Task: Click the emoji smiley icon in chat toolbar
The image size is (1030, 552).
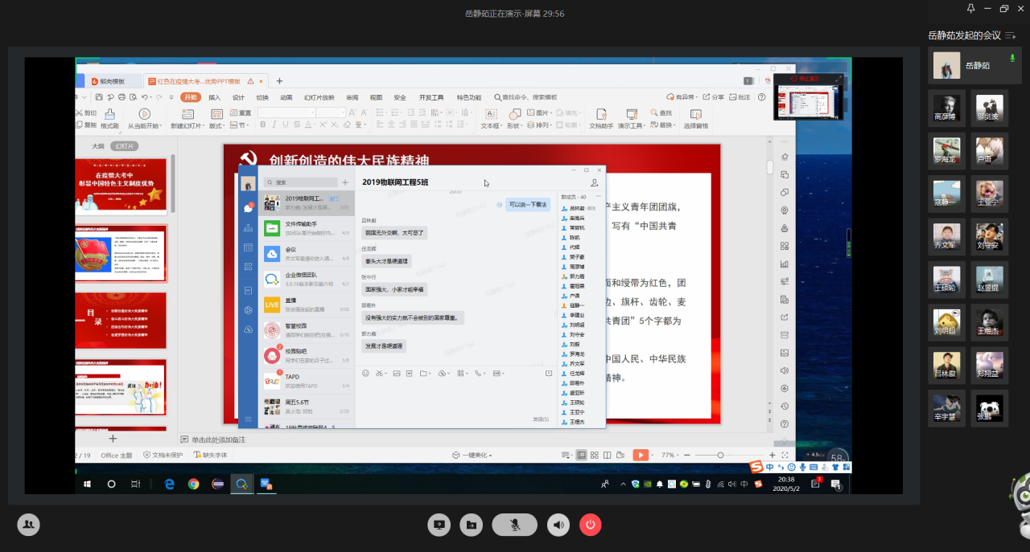Action: pyautogui.click(x=365, y=373)
